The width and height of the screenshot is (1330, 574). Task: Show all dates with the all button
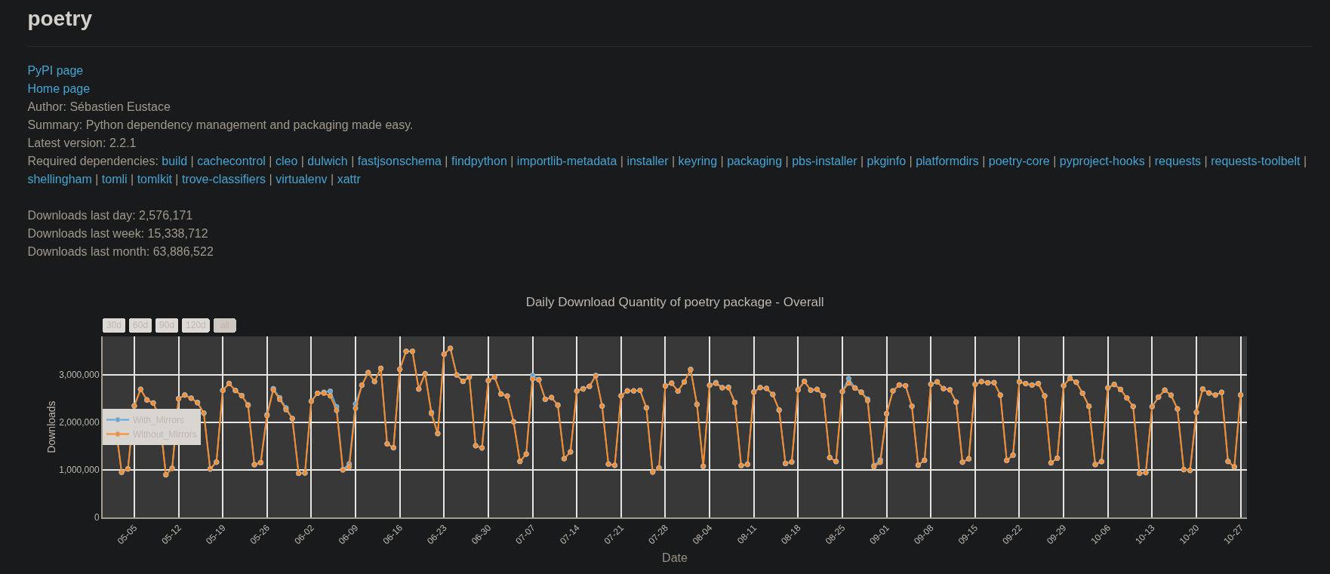(x=224, y=325)
